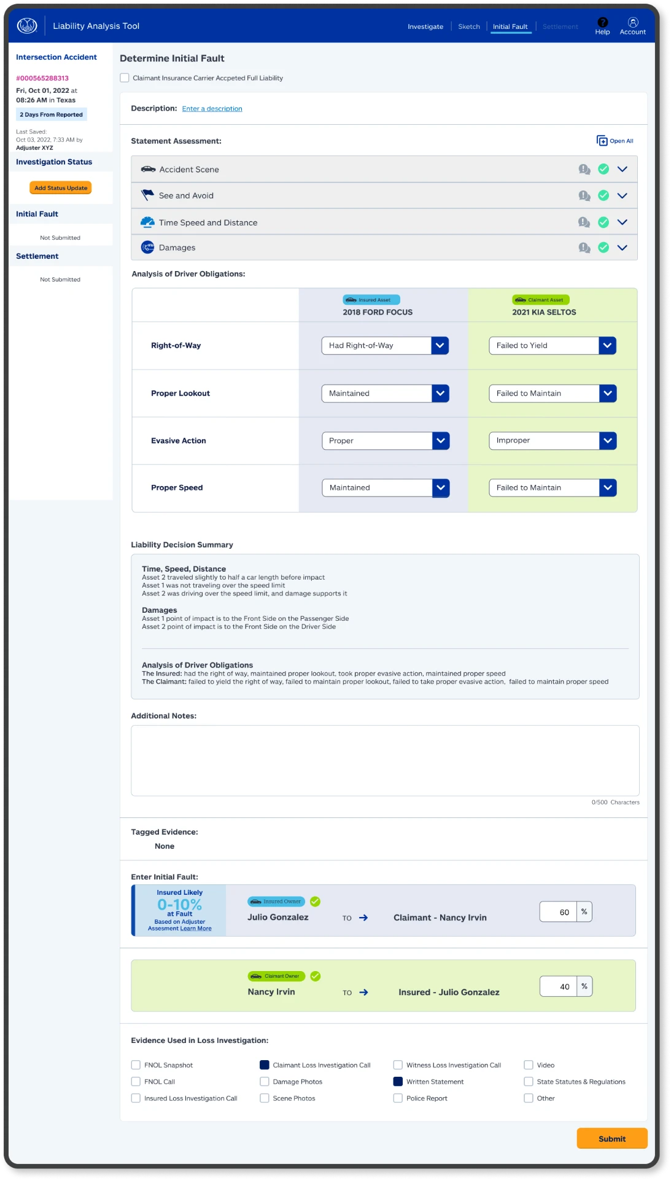Open Proper Speed dropdown for Kia Seltos
The height and width of the screenshot is (1180, 671).
point(553,487)
